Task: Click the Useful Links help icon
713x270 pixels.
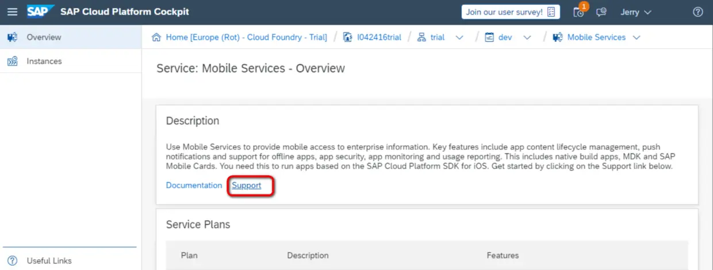Action: pos(12,261)
